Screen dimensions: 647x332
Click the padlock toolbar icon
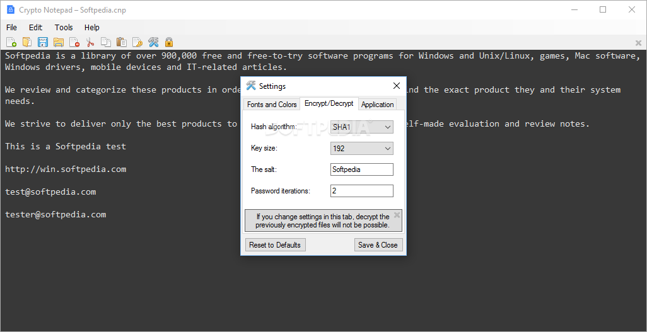click(169, 42)
